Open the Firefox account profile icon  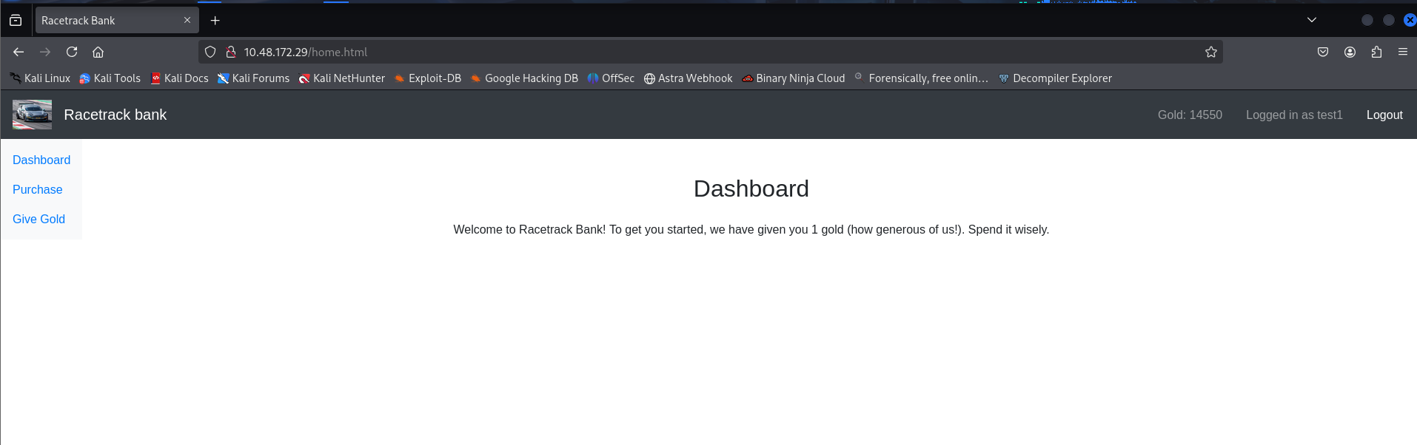pos(1350,52)
